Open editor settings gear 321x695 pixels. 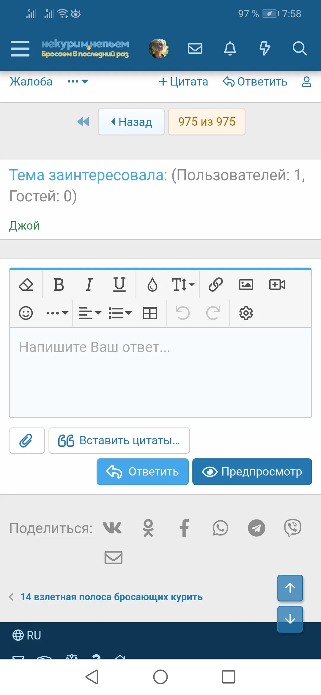coord(246,312)
